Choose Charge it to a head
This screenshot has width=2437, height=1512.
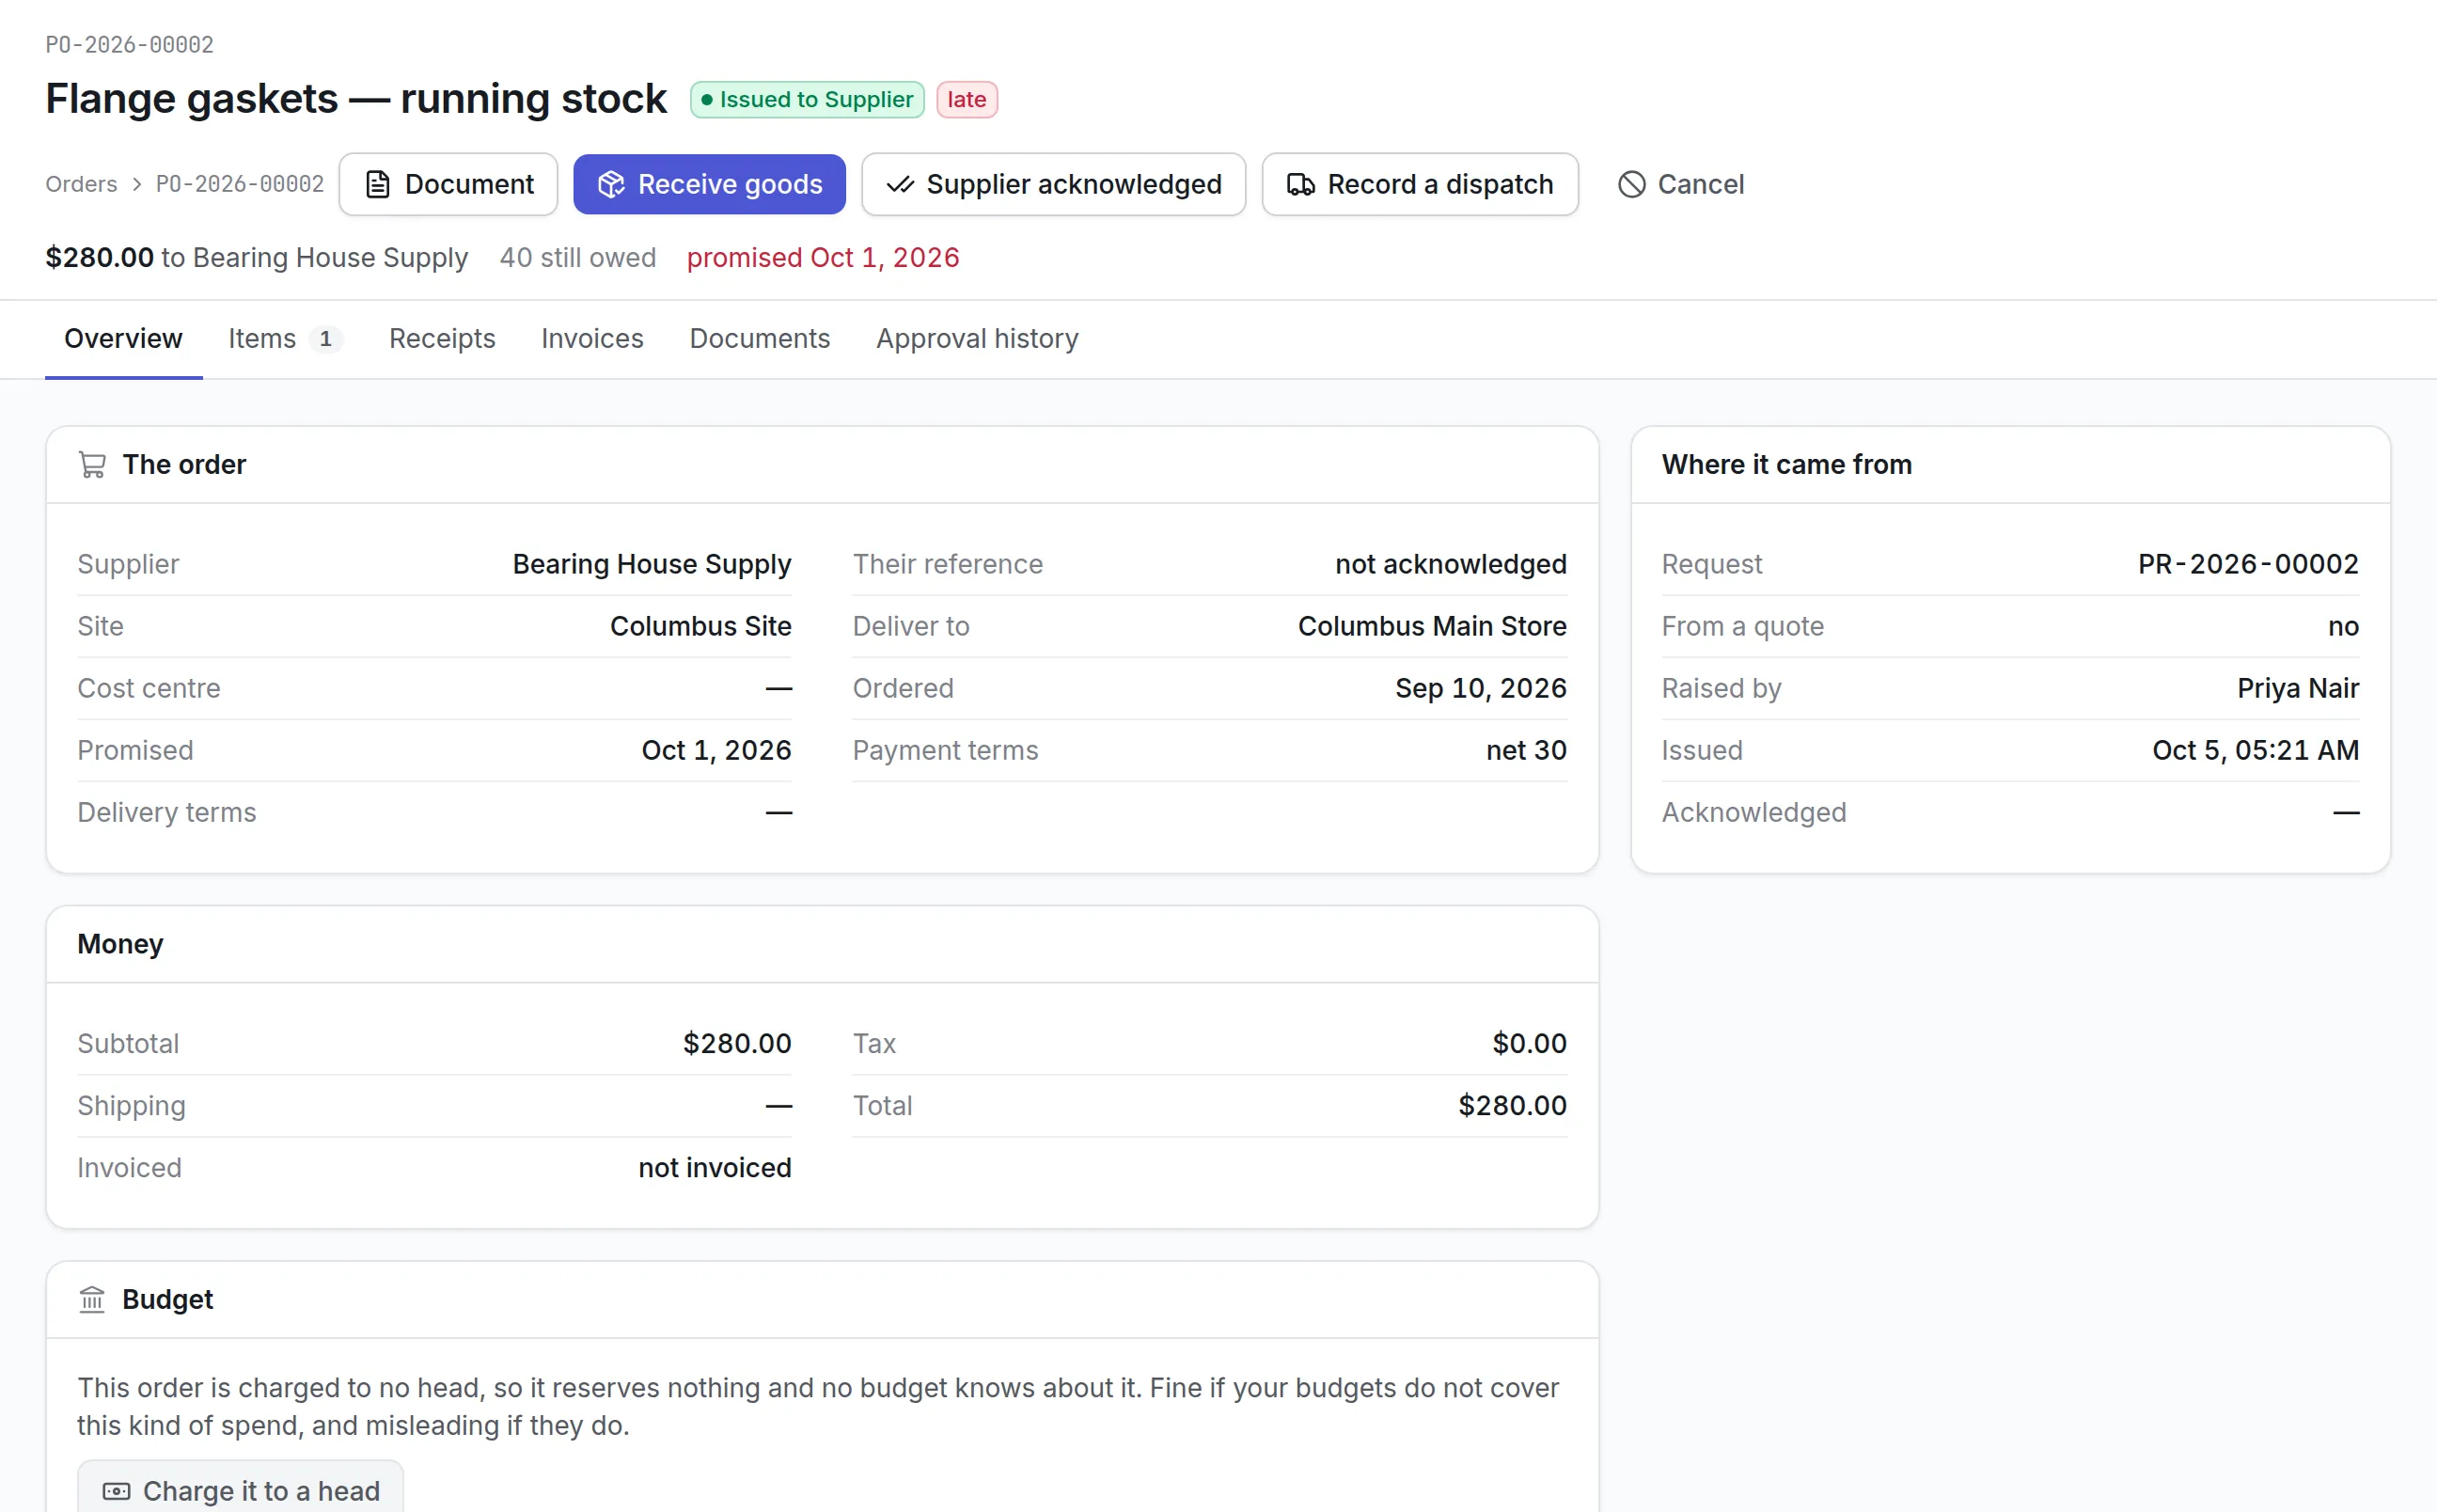click(241, 1490)
